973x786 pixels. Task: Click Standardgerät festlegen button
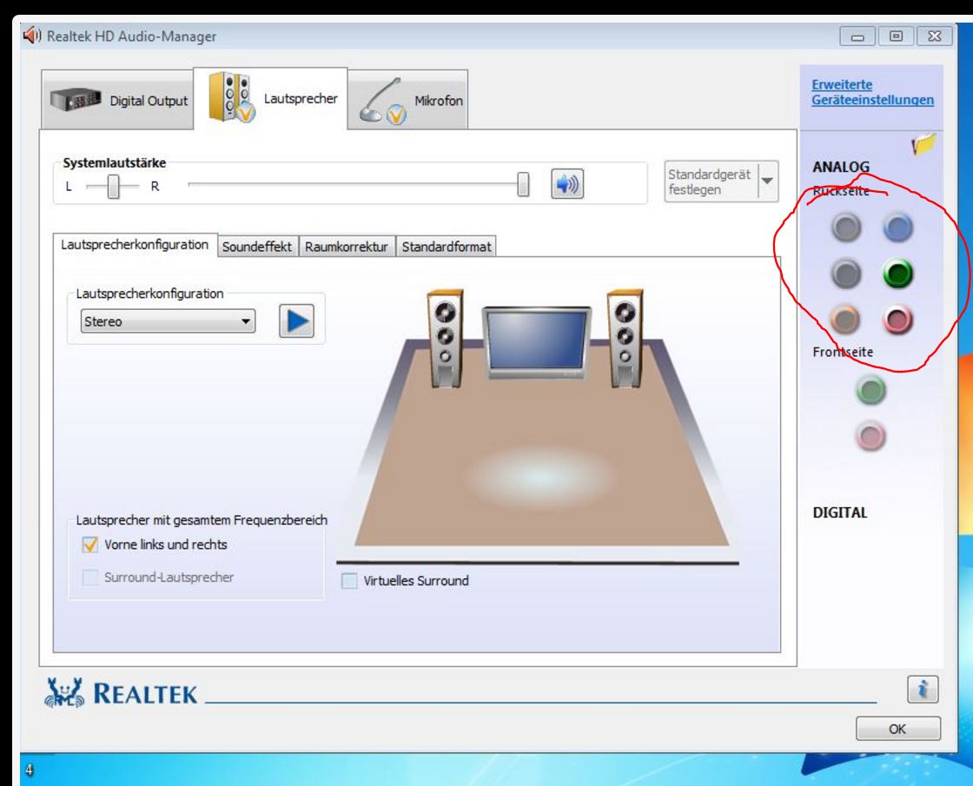pos(712,182)
